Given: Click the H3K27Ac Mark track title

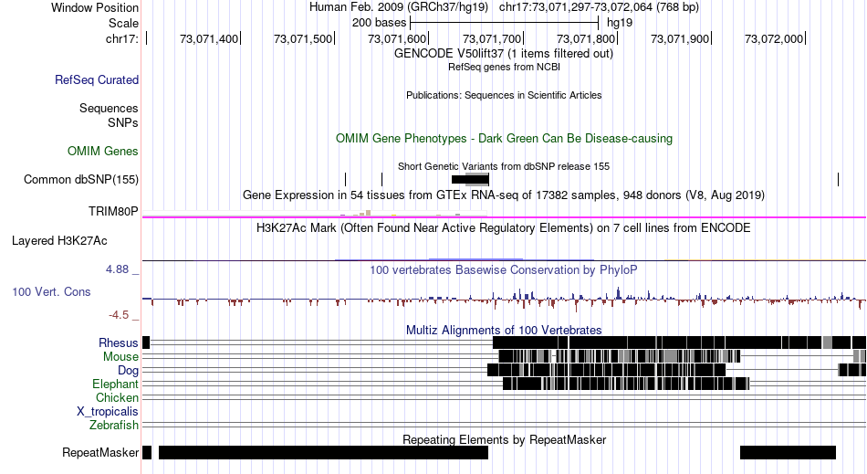Looking at the screenshot, I should (504, 228).
